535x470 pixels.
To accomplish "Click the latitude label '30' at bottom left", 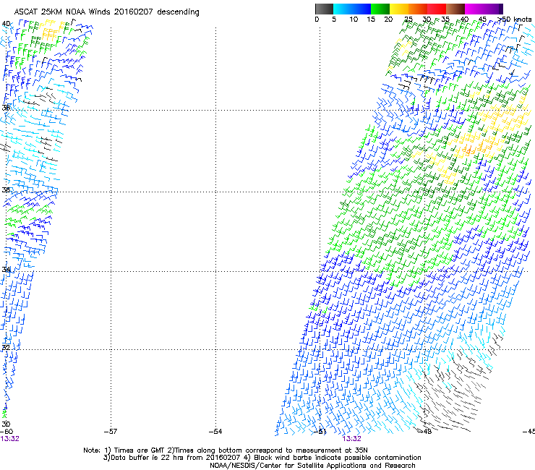I will pyautogui.click(x=6, y=424).
